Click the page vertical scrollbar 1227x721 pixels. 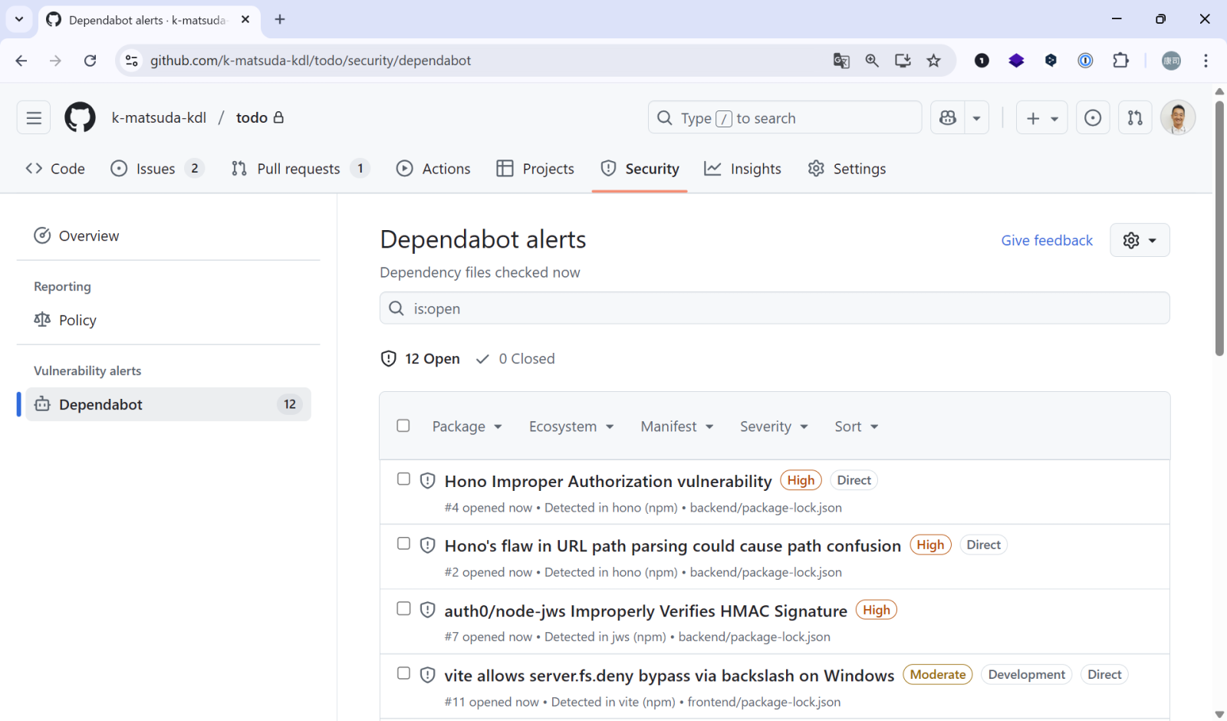1219,230
